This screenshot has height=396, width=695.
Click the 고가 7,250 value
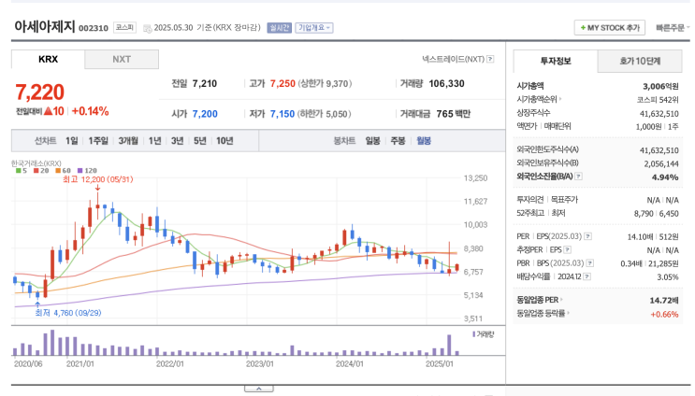pyautogui.click(x=282, y=84)
